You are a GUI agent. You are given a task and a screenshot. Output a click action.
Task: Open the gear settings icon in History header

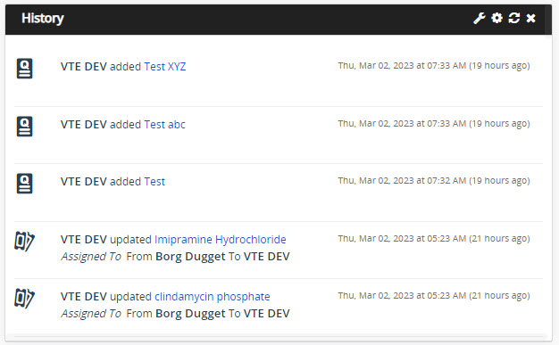coord(496,18)
